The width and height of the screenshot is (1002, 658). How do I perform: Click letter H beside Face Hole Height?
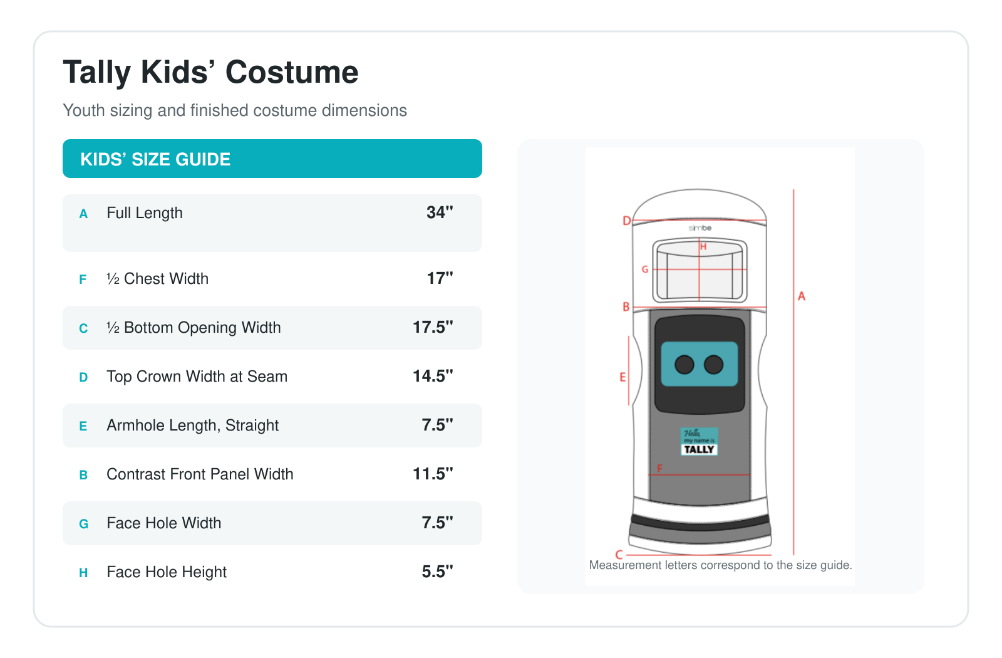(83, 573)
